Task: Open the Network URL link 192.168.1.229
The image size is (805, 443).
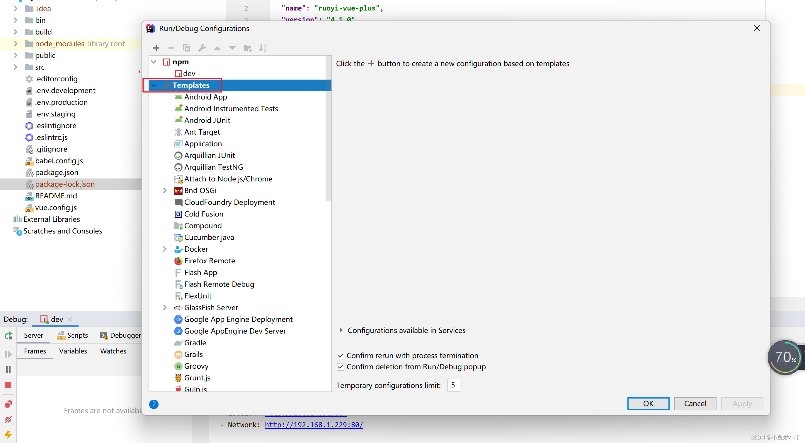Action: point(314,425)
